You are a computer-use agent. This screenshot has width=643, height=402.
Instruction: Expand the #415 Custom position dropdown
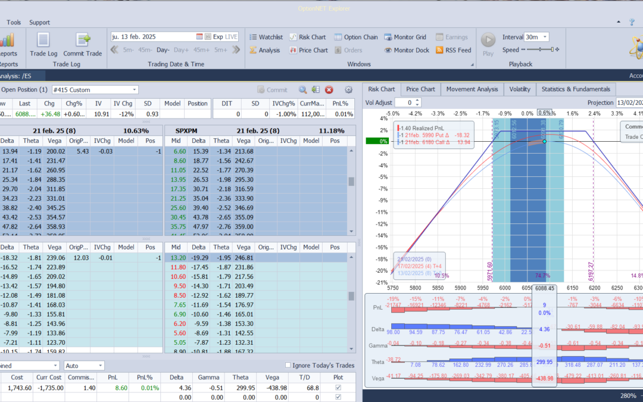134,90
